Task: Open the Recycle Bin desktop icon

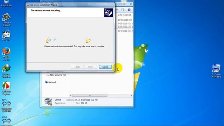Action: coord(6,3)
